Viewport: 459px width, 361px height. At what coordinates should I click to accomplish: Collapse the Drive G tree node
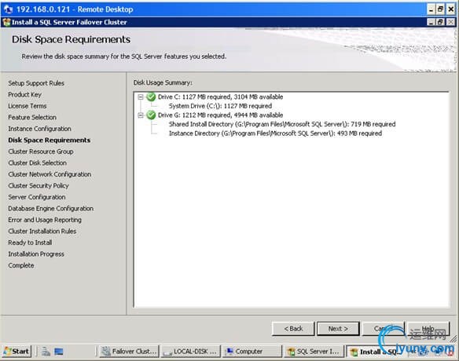coord(141,115)
